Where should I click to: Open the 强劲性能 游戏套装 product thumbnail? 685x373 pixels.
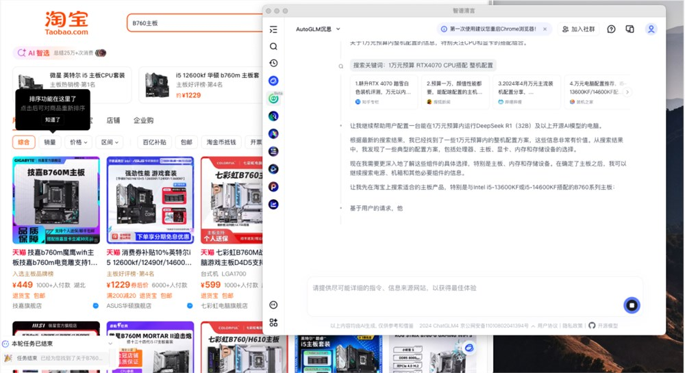tap(150, 201)
